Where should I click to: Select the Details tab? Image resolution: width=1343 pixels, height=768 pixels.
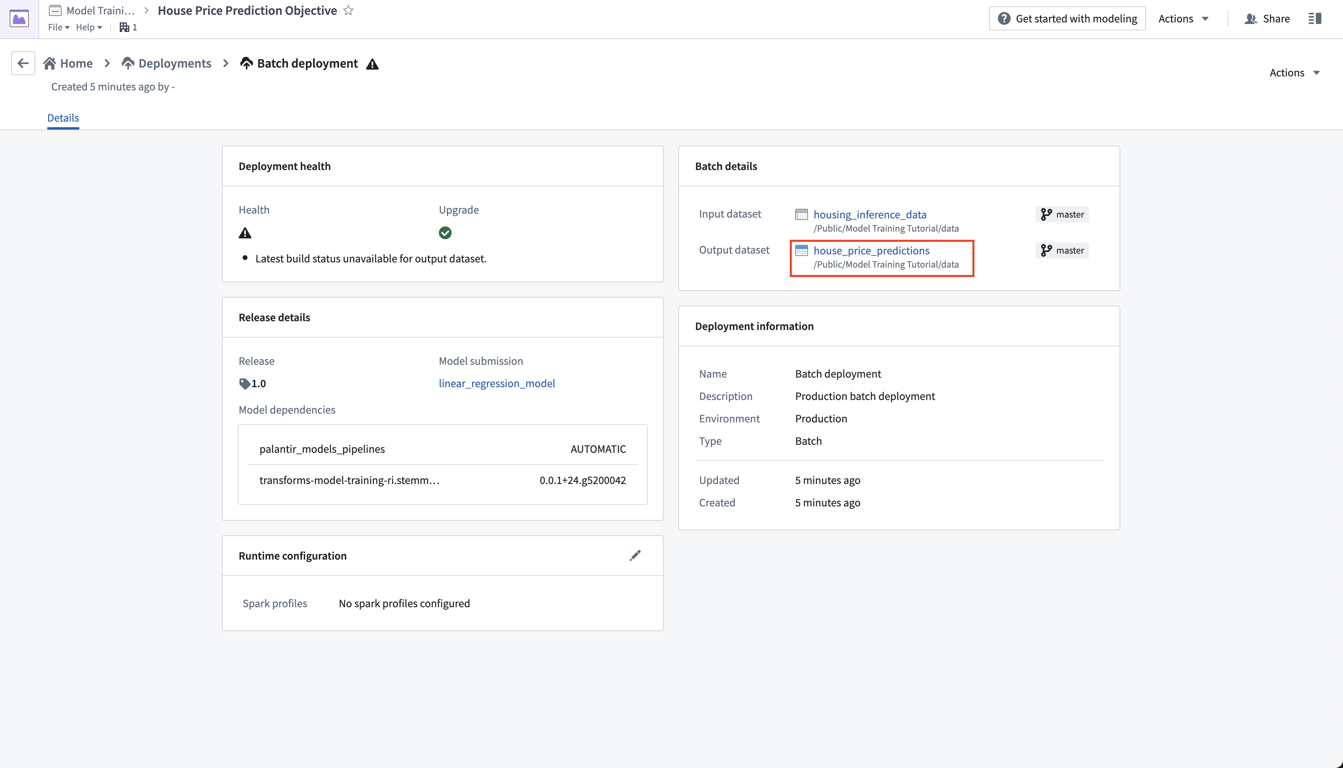pos(63,118)
